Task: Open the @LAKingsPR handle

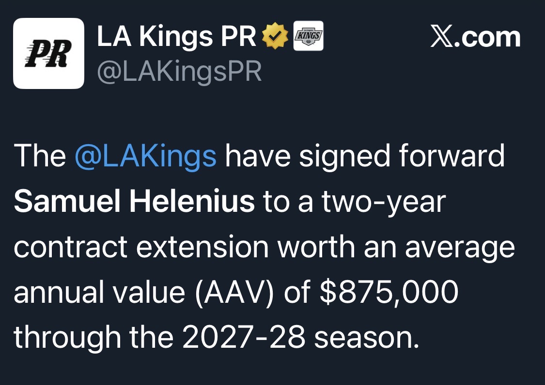Action: 179,72
